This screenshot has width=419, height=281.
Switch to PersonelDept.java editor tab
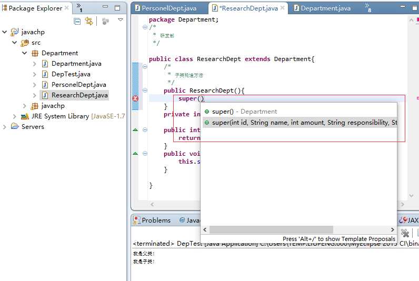[x=166, y=8]
